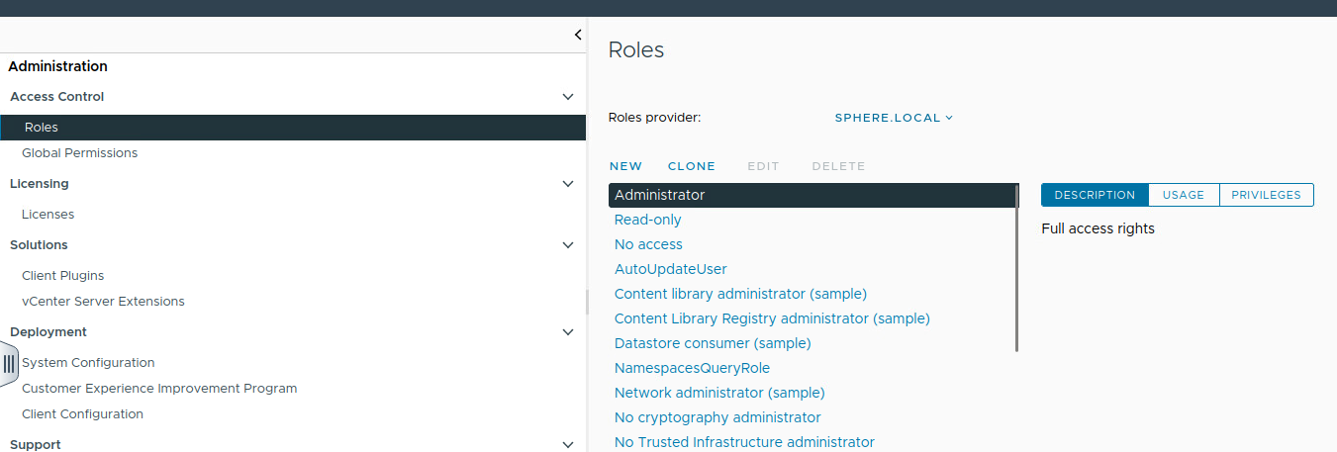Select the Description tab

1095,195
